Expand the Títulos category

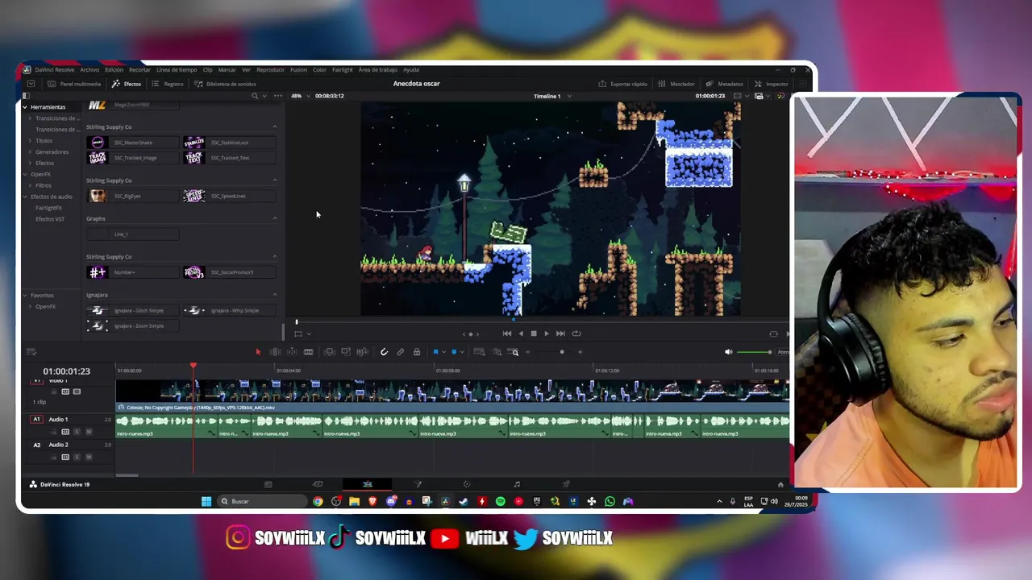tap(31, 141)
